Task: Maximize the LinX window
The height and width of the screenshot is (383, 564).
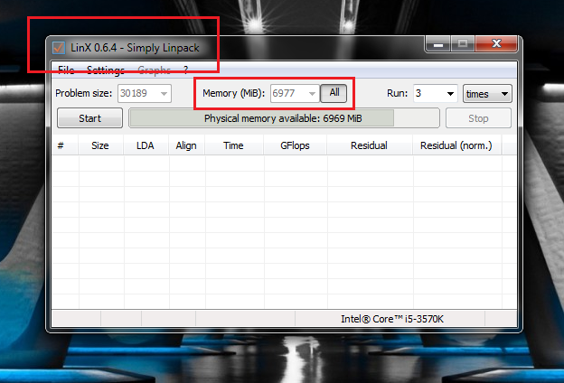Action: point(462,44)
